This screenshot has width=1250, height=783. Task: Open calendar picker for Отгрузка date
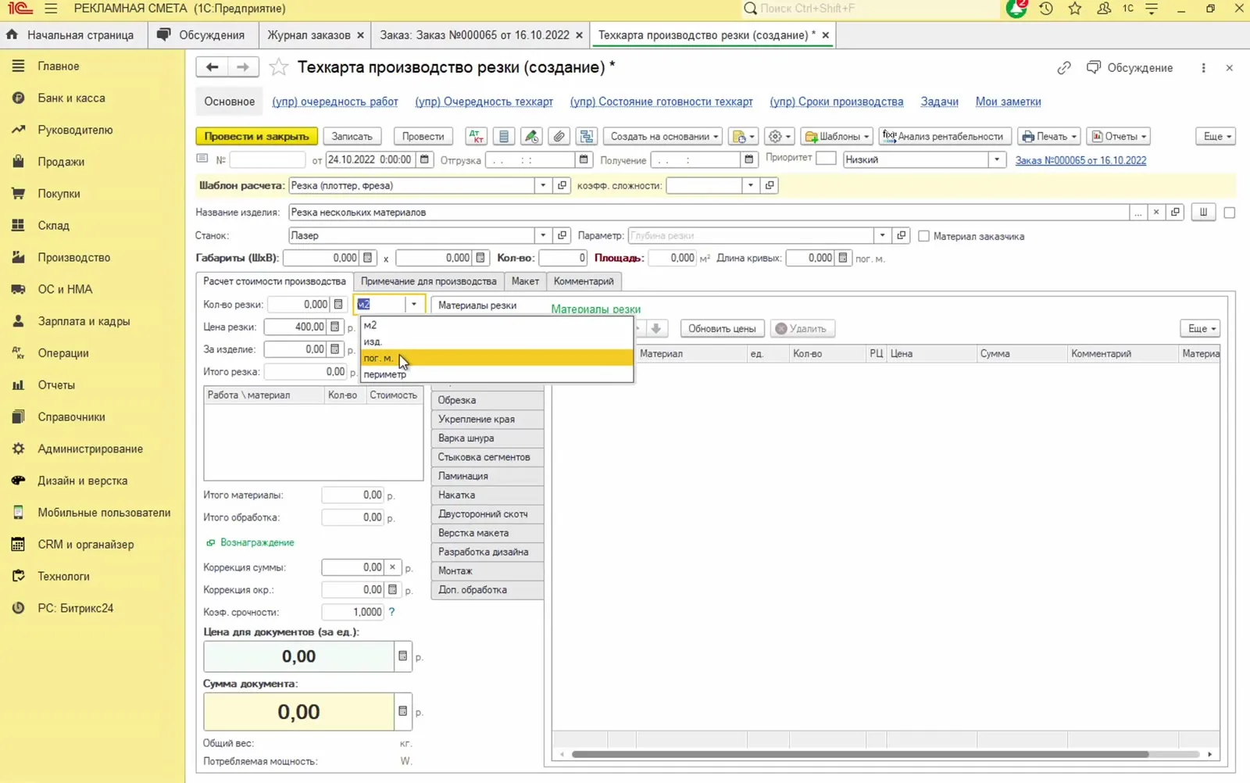(x=584, y=159)
